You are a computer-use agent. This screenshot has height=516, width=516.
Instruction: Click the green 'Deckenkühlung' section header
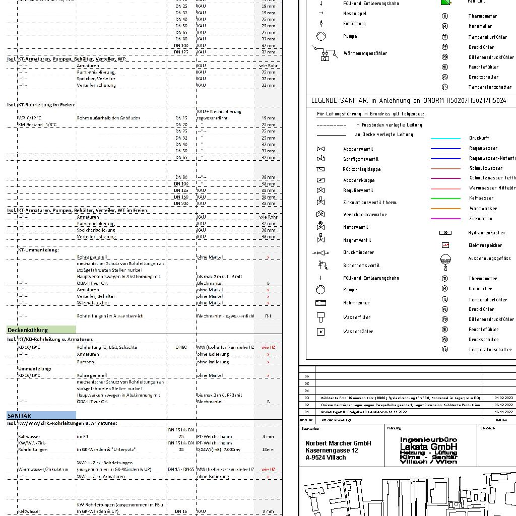pos(41,330)
